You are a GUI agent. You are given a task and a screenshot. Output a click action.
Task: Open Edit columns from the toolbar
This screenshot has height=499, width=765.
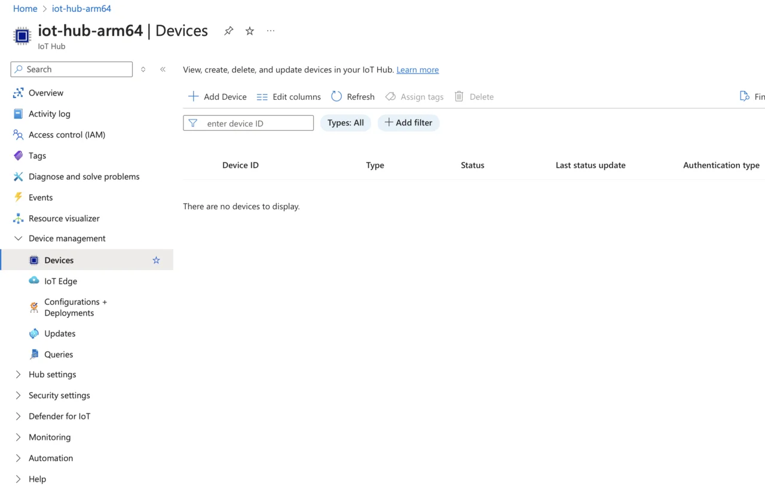pyautogui.click(x=289, y=97)
